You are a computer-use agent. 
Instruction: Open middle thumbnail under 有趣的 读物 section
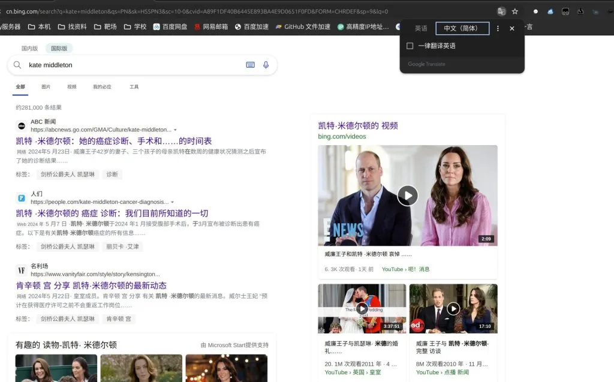(142, 368)
